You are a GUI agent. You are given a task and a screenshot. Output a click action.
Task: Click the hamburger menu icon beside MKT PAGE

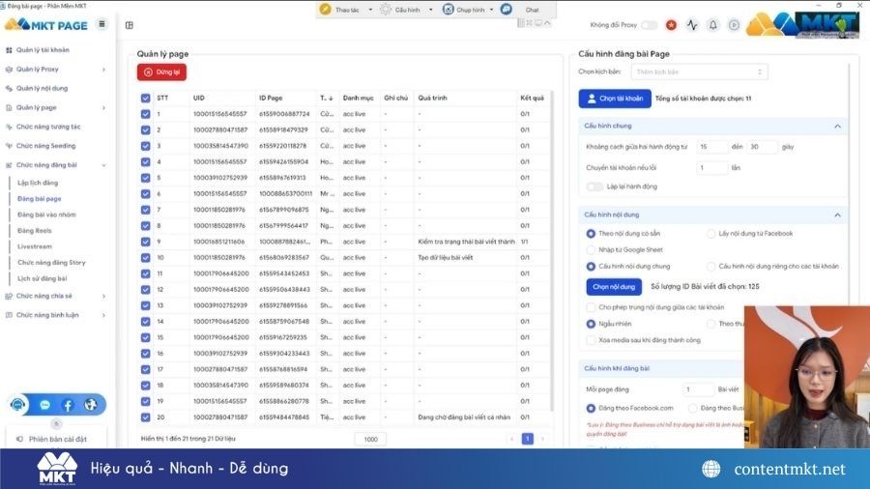point(101,24)
